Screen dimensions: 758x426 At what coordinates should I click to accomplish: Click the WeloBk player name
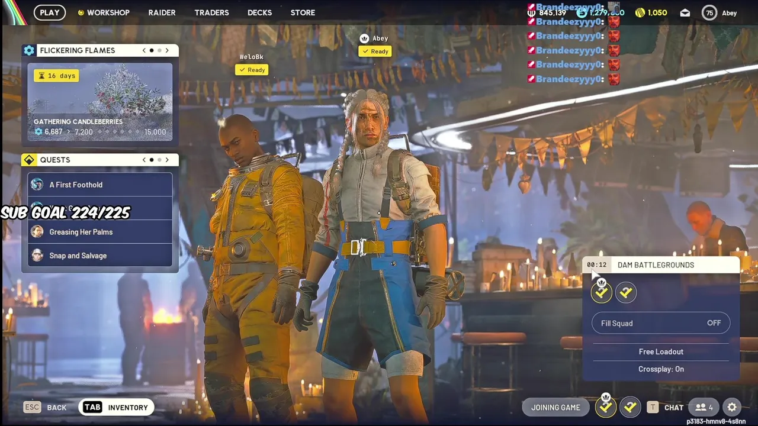251,57
